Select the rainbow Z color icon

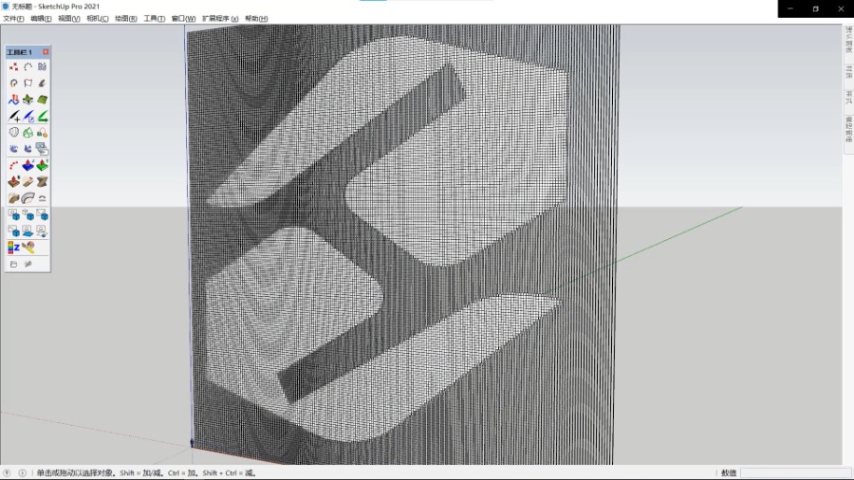13,248
